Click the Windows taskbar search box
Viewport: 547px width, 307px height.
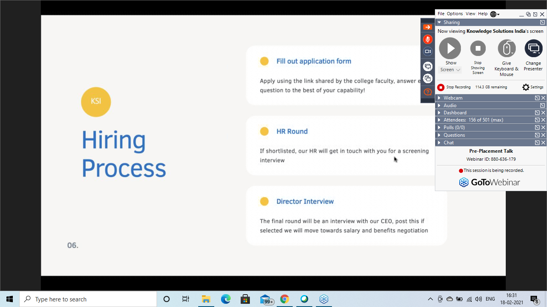[88, 299]
